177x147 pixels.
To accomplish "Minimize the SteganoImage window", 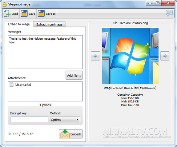I will [x=150, y=3].
